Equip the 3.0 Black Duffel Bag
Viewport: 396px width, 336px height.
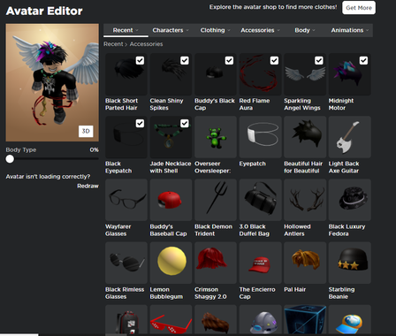261,200
